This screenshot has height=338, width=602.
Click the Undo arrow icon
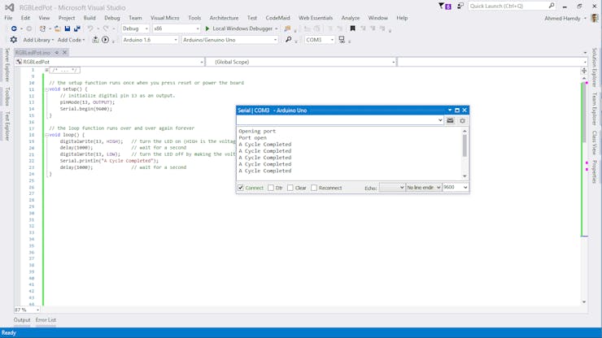coord(90,28)
